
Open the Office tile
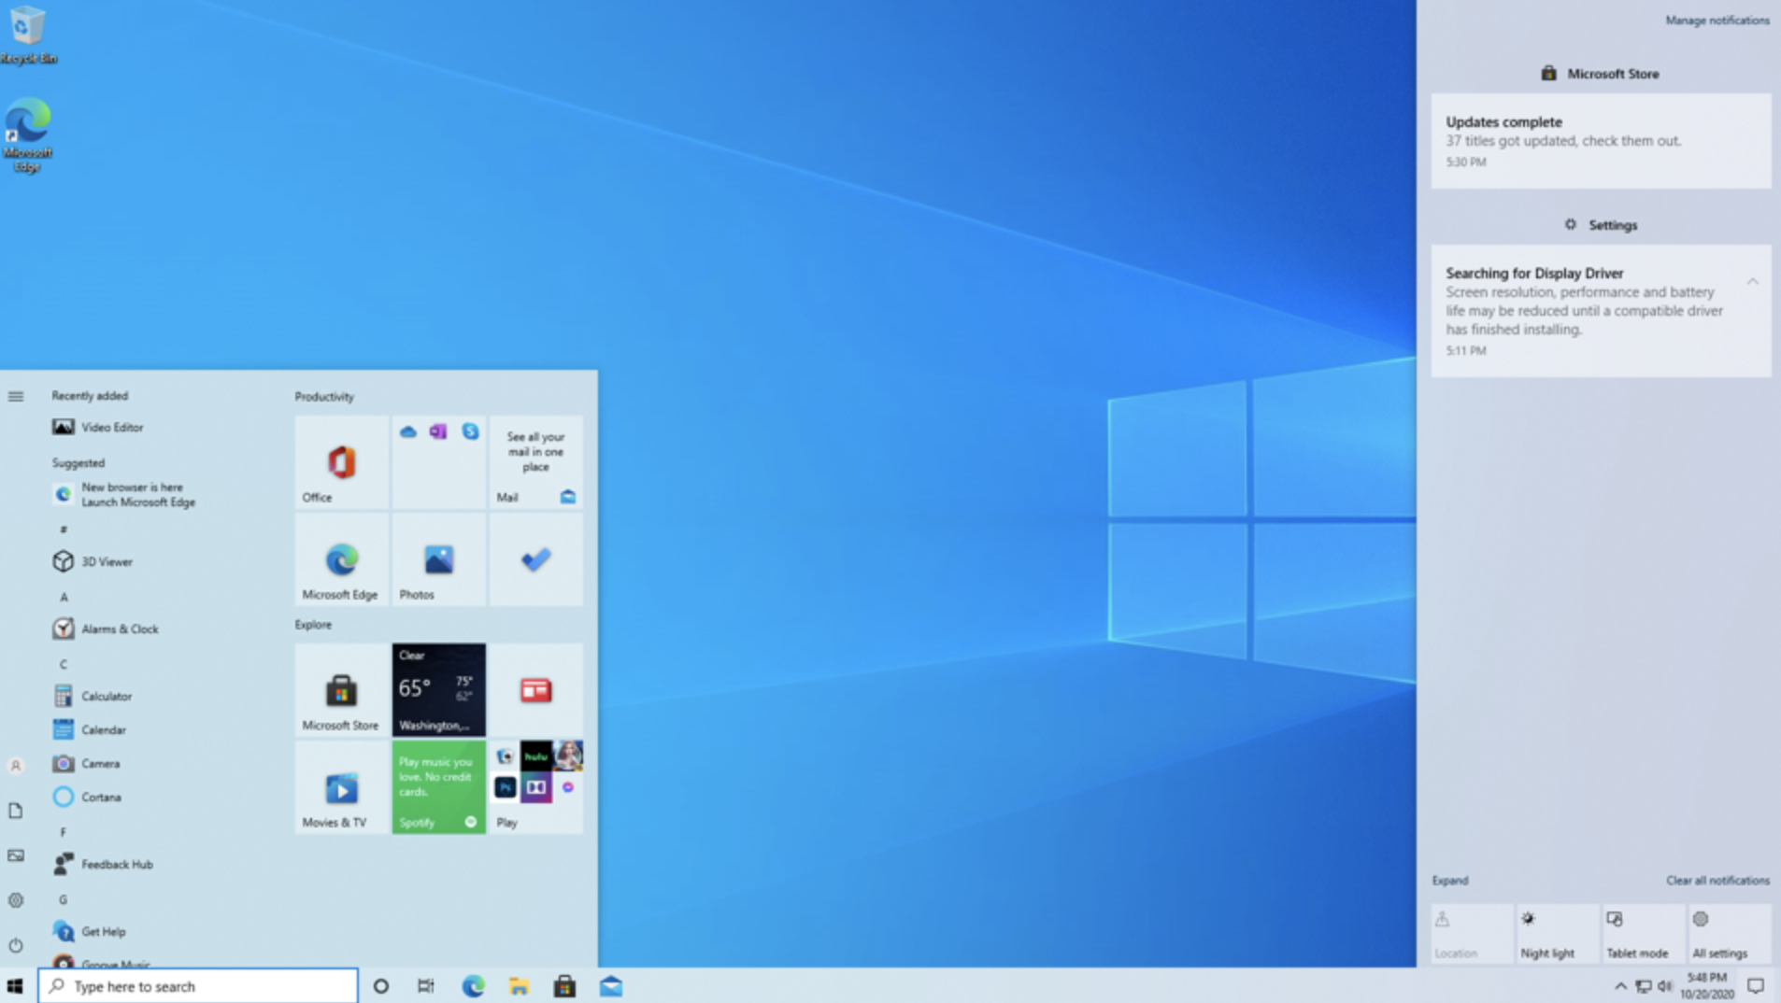(342, 462)
